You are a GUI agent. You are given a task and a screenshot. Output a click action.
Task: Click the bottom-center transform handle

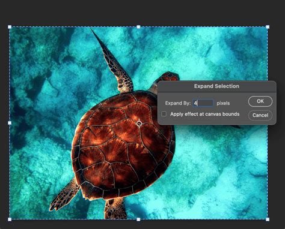138,219
